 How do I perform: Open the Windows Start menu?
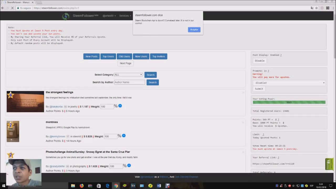[x=3, y=186]
